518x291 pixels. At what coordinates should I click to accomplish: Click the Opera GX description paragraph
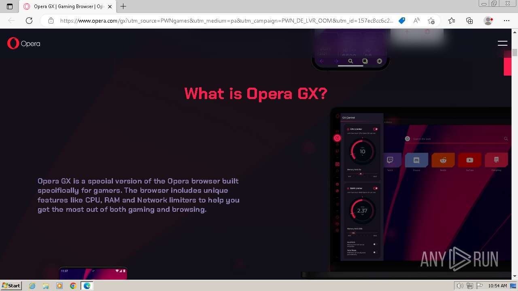(138, 195)
